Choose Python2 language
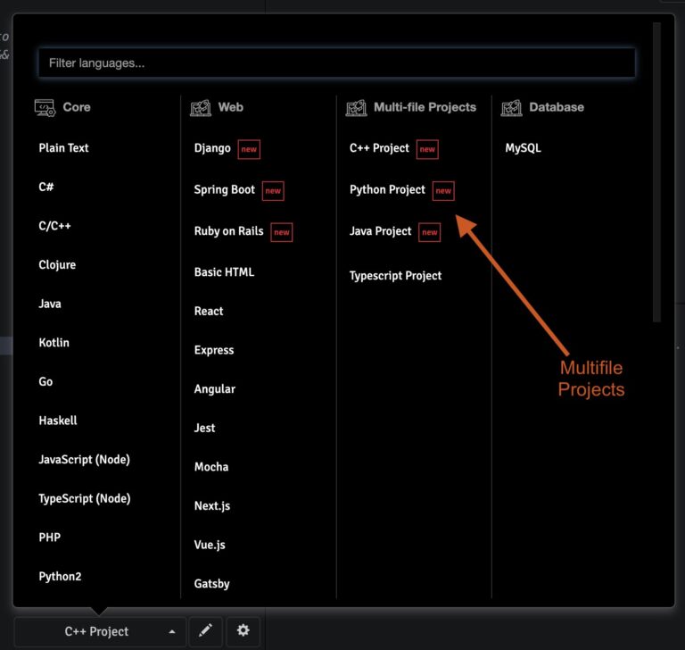Screen dimensions: 685x650 tap(60, 577)
